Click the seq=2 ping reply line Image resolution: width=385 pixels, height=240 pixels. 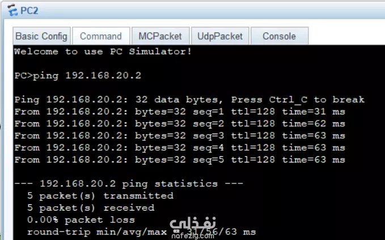[179, 123]
